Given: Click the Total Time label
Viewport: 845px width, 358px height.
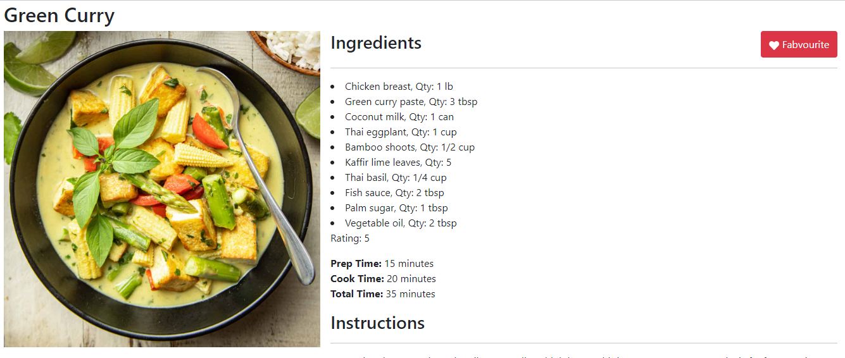Looking at the screenshot, I should [356, 294].
